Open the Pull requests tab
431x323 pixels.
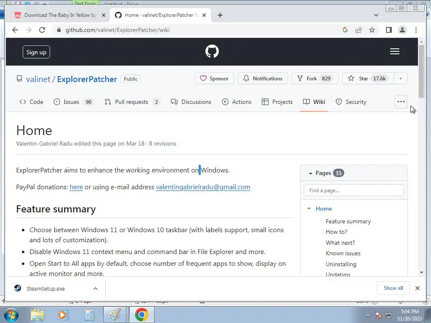132,102
